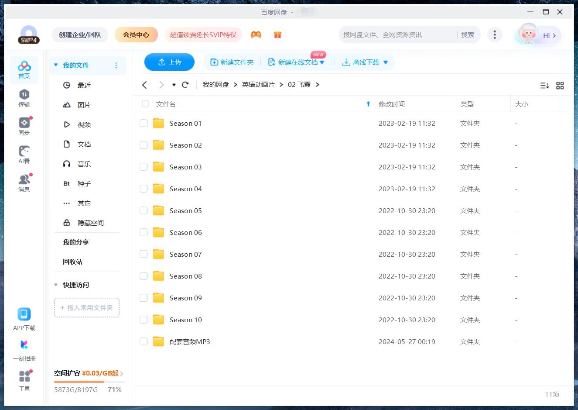578x410 pixels.
Task: Click the gift box icon near top
Action: [x=278, y=34]
